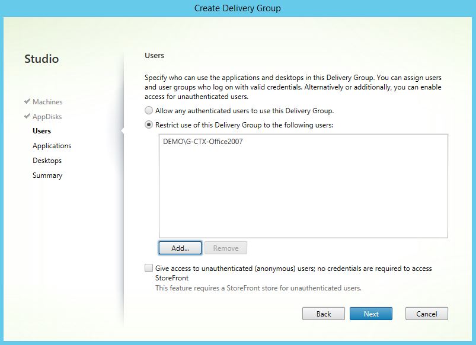This screenshot has width=476, height=345.
Task: Select Allow any authenticated users radio button
Action: [149, 111]
